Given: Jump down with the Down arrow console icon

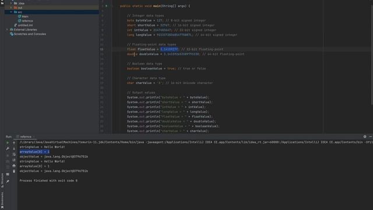Looking at the screenshot, I should [x=14, y=149].
